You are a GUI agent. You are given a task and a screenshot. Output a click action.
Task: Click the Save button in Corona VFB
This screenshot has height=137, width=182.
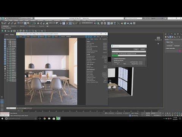coord(19,37)
